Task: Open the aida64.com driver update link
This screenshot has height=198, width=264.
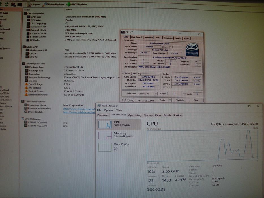Action: click(x=79, y=112)
